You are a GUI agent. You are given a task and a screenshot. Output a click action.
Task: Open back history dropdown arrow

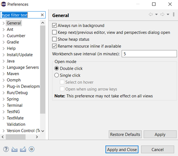click(156, 14)
